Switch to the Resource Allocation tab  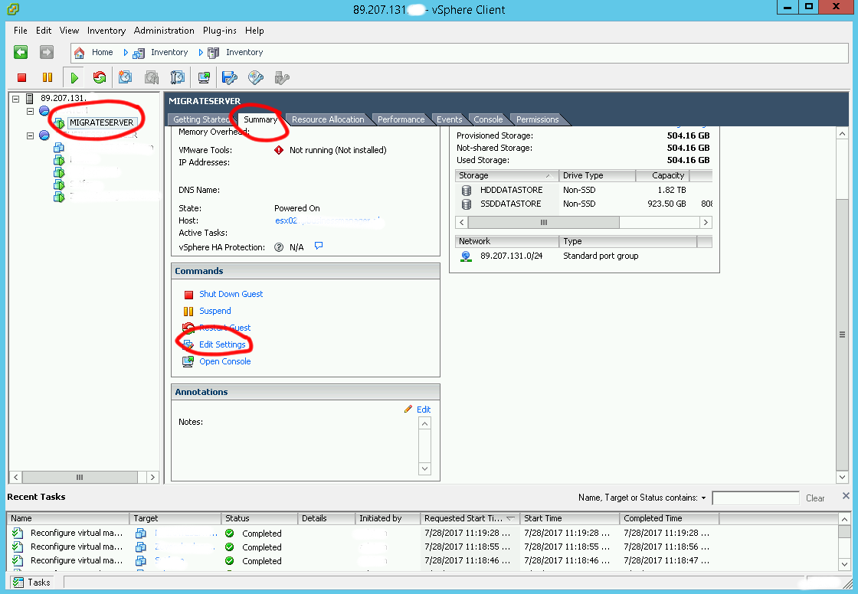[x=328, y=119]
